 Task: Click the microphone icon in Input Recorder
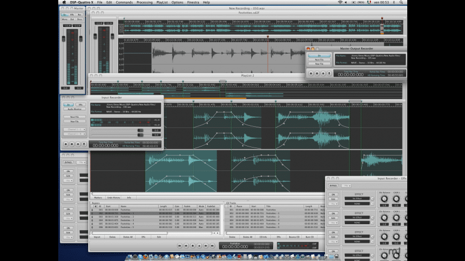click(83, 144)
